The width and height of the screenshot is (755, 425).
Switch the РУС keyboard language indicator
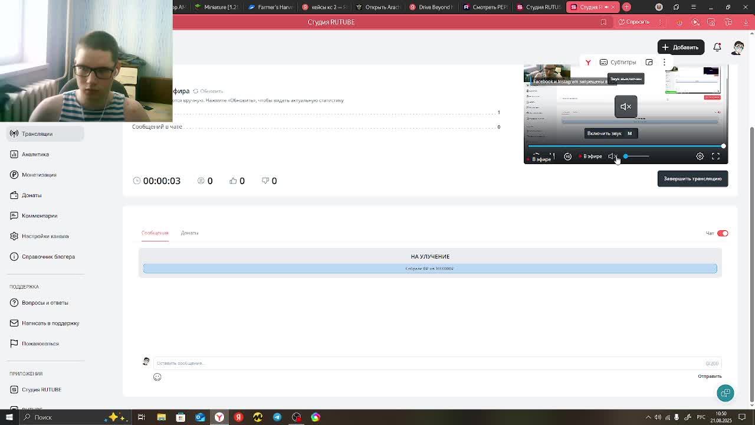tap(703, 417)
